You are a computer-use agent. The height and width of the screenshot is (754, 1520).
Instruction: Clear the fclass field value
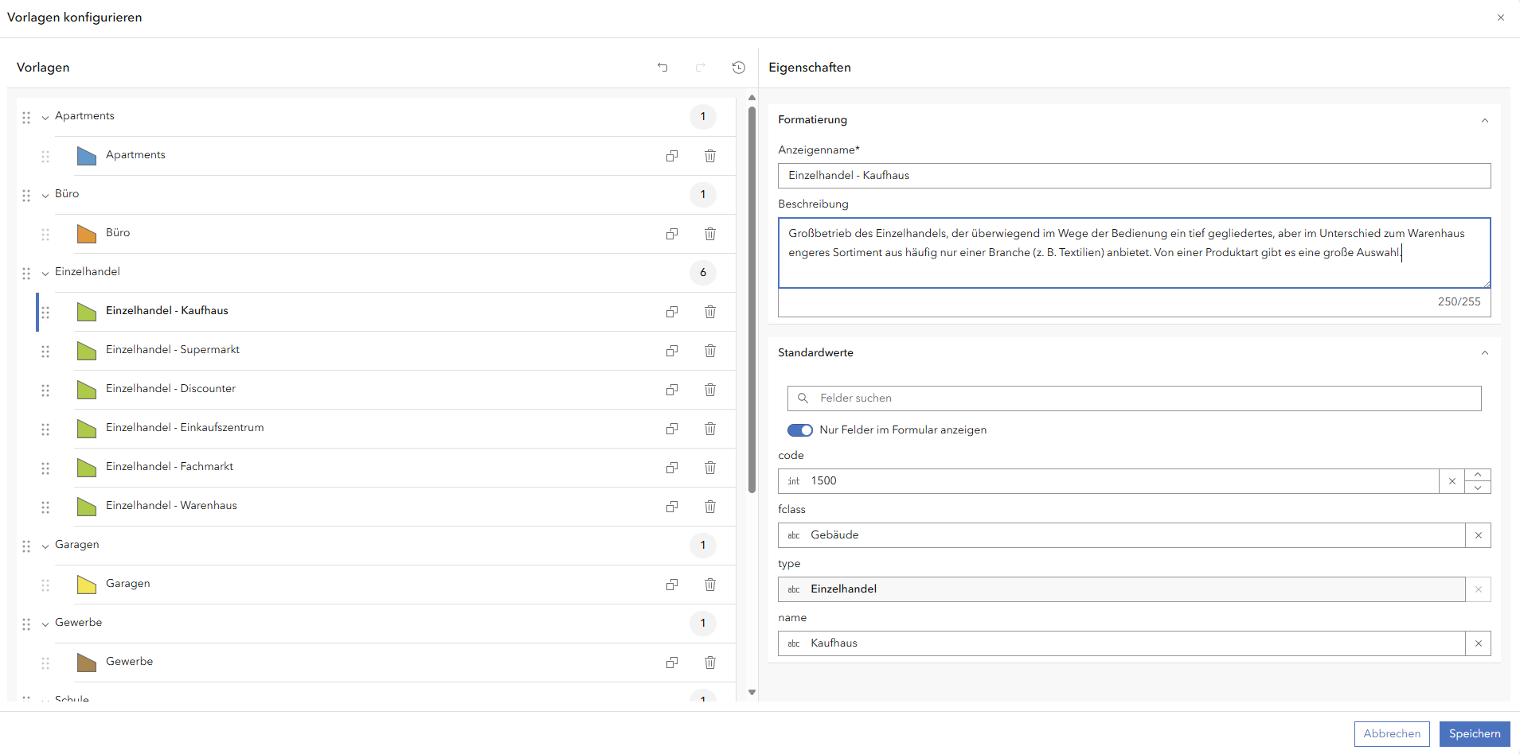click(1479, 535)
